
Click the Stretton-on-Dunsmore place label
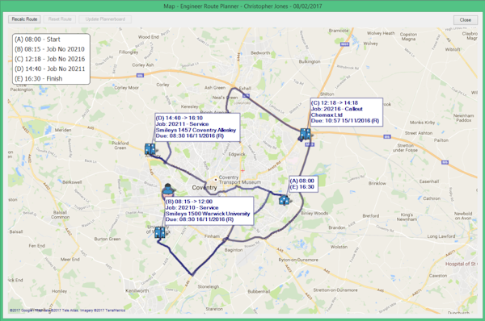coord(335,290)
